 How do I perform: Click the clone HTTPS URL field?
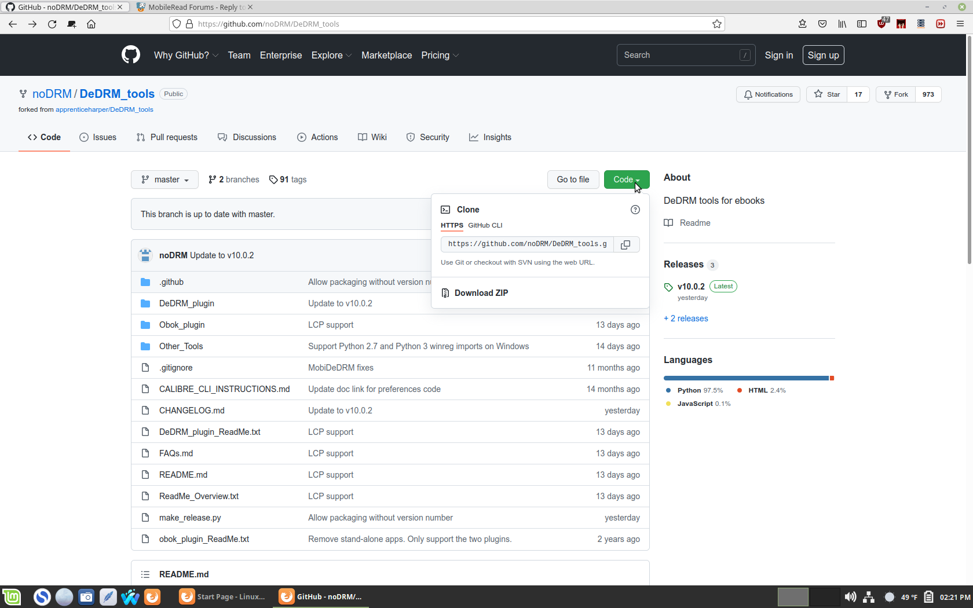pos(527,244)
